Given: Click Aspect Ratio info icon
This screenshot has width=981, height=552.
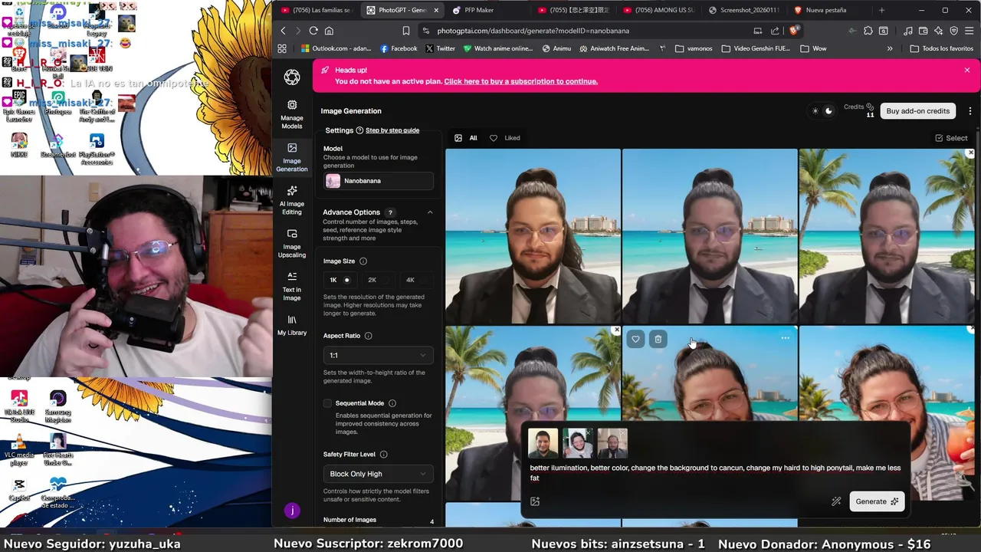Looking at the screenshot, I should coord(368,336).
